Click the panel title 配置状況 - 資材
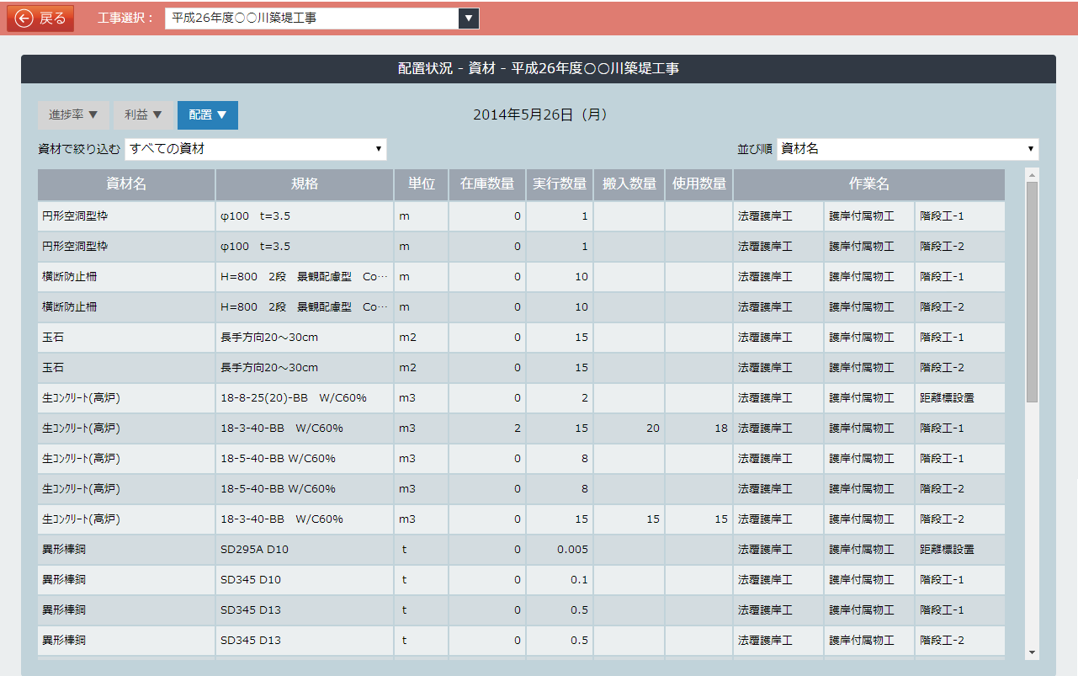 point(446,69)
